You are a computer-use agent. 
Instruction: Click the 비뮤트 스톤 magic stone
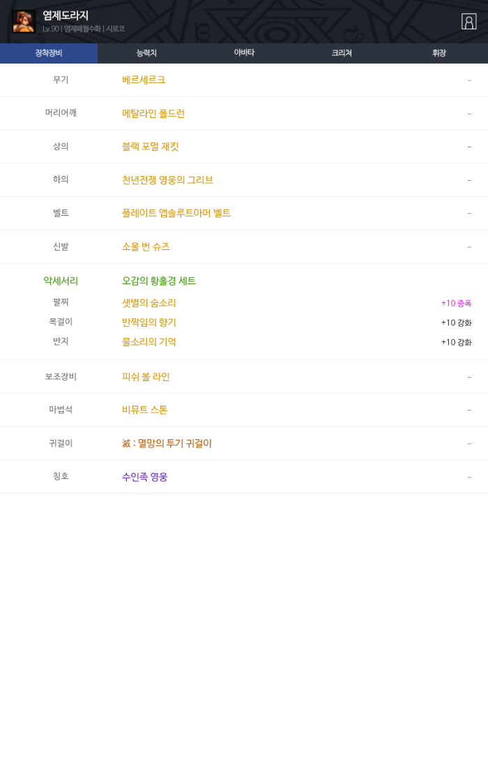click(x=145, y=411)
